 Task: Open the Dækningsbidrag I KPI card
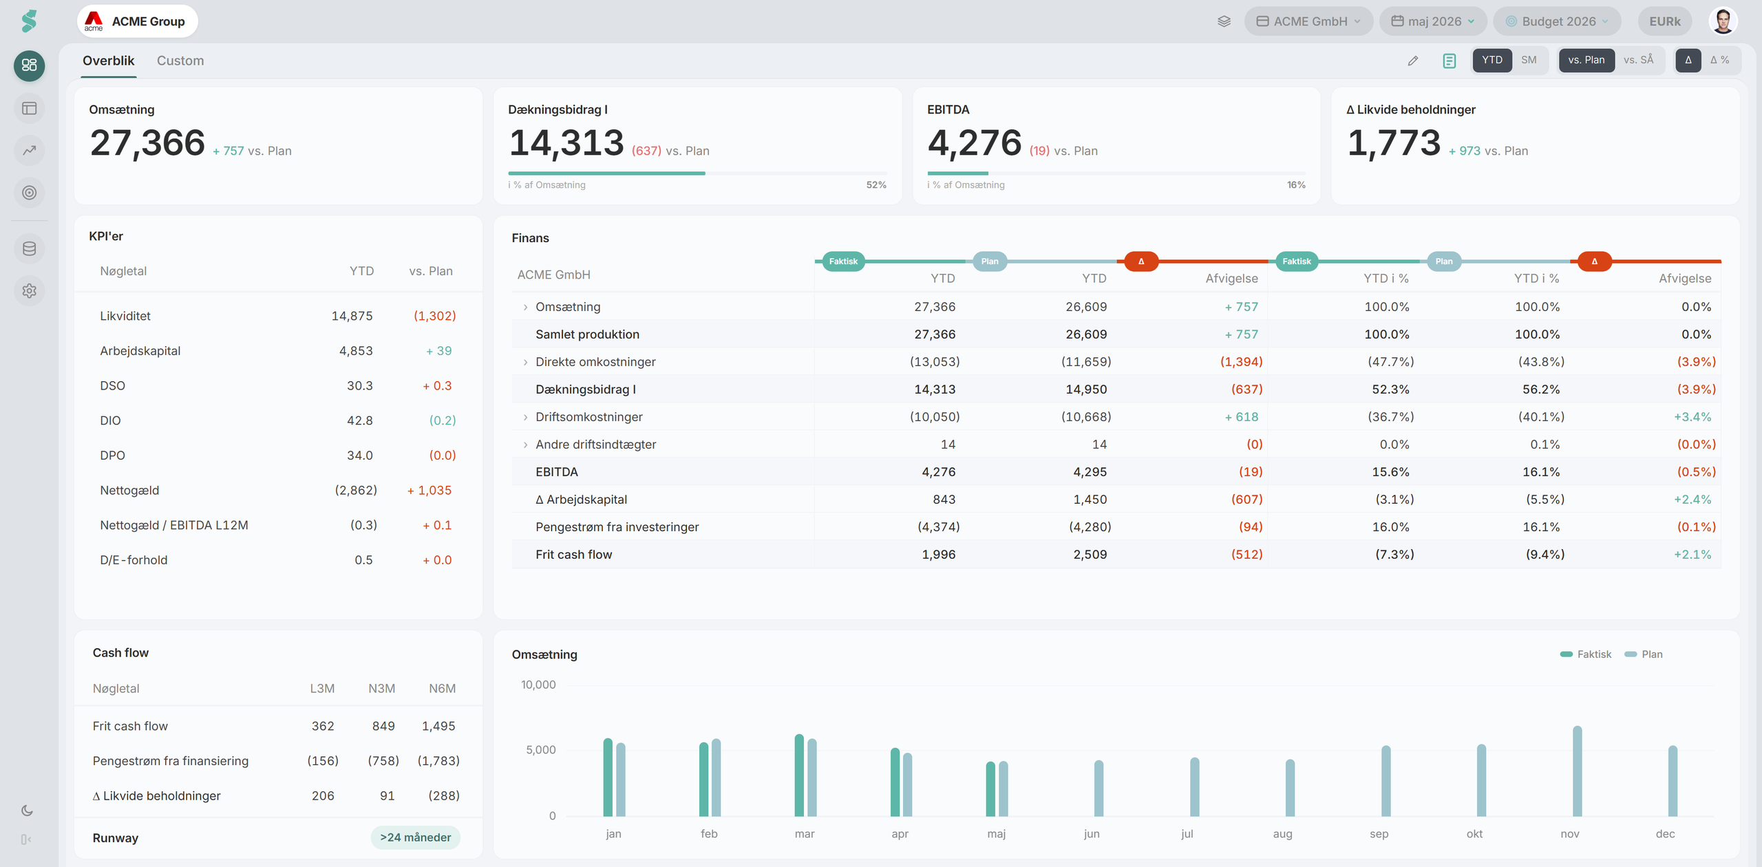[697, 146]
